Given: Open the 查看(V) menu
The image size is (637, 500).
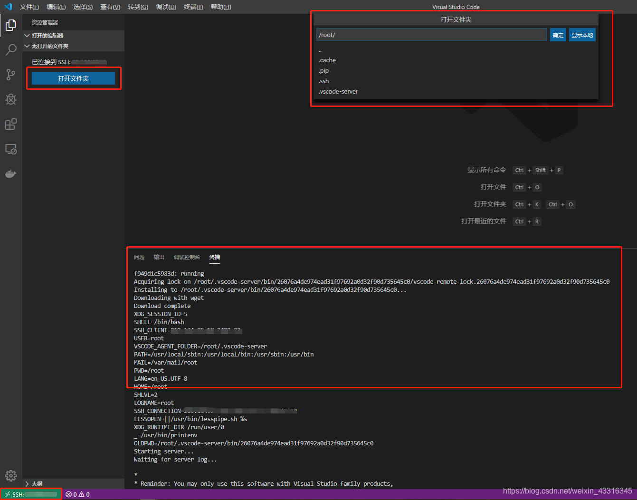Looking at the screenshot, I should click(110, 7).
